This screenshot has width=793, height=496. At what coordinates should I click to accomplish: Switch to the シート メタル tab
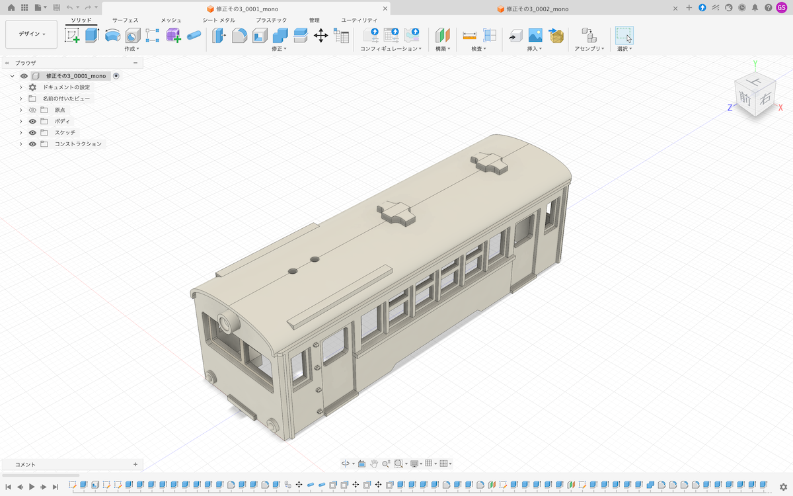tap(219, 21)
